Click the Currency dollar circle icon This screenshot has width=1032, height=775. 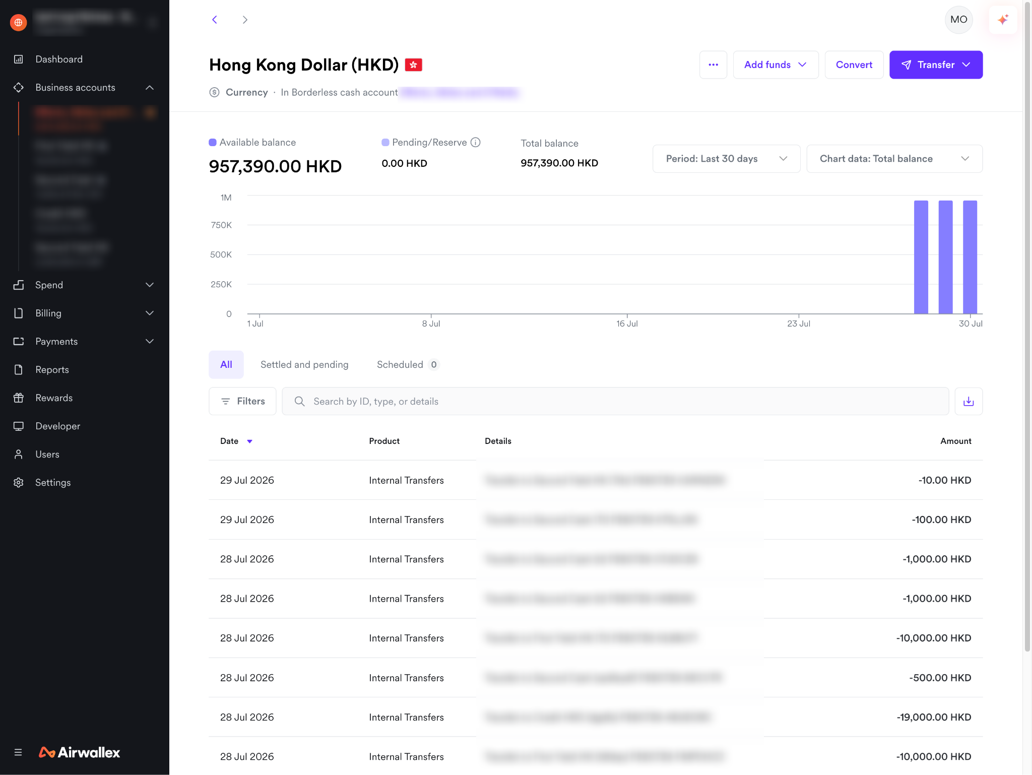[214, 92]
